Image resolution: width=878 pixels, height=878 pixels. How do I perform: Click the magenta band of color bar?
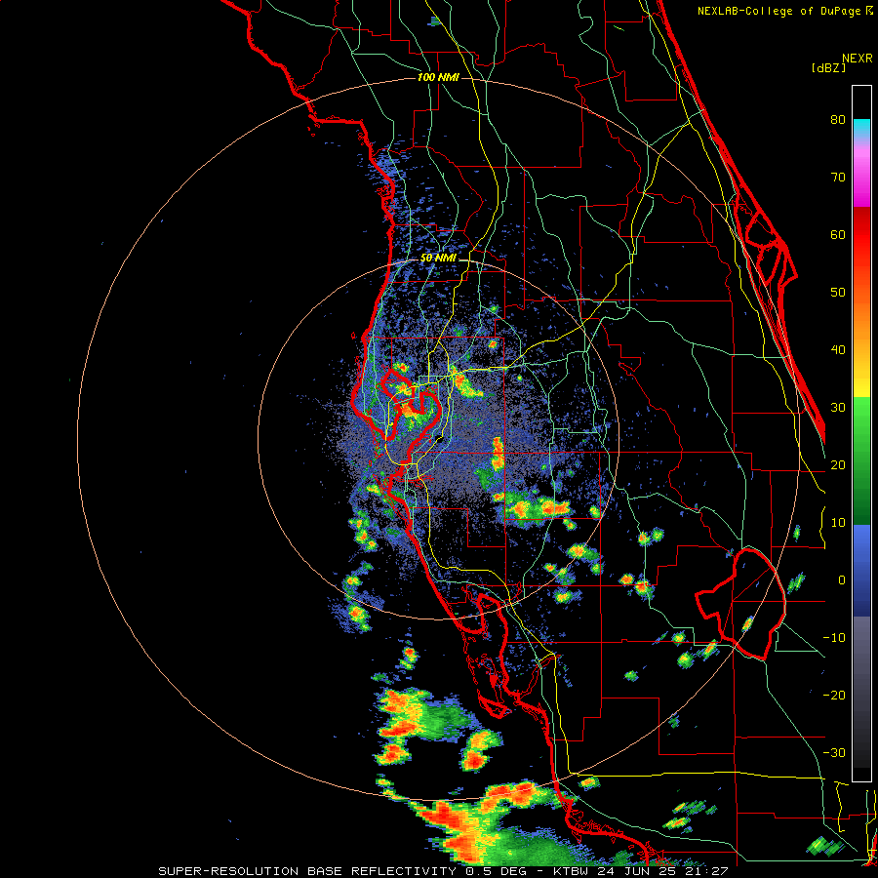click(x=861, y=177)
